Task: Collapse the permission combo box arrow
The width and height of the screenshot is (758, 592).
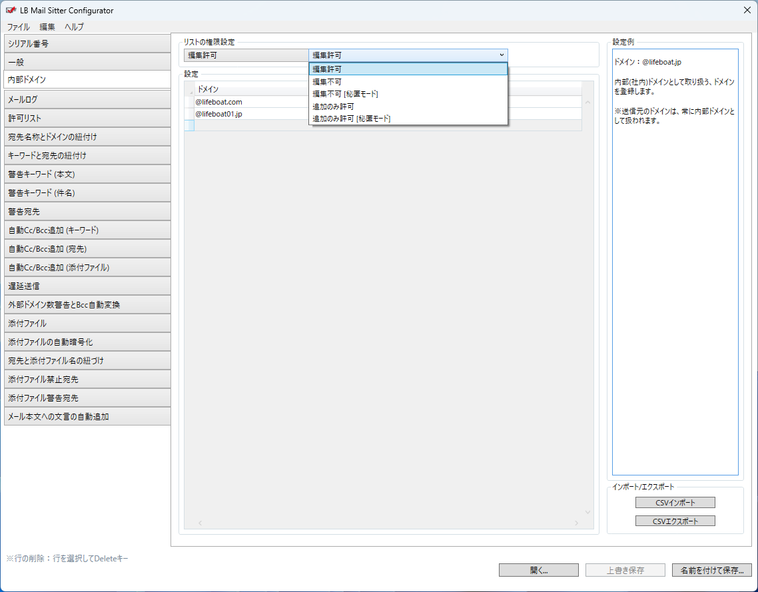Action: pyautogui.click(x=501, y=55)
